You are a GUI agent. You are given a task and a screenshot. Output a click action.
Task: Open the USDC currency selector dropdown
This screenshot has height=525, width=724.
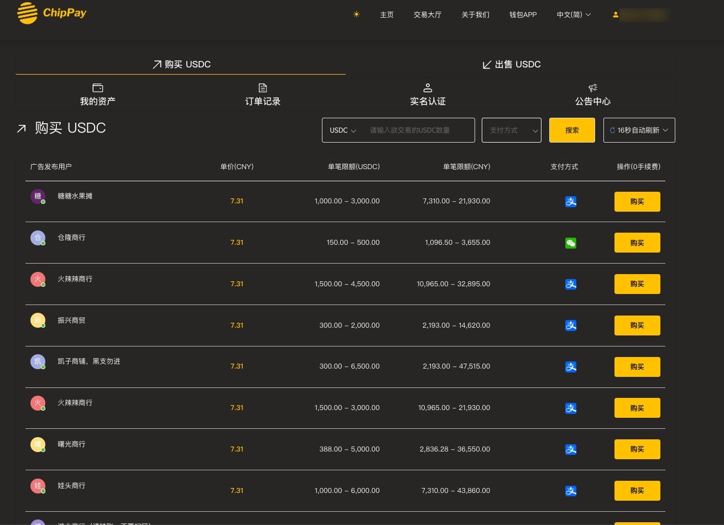click(x=343, y=130)
